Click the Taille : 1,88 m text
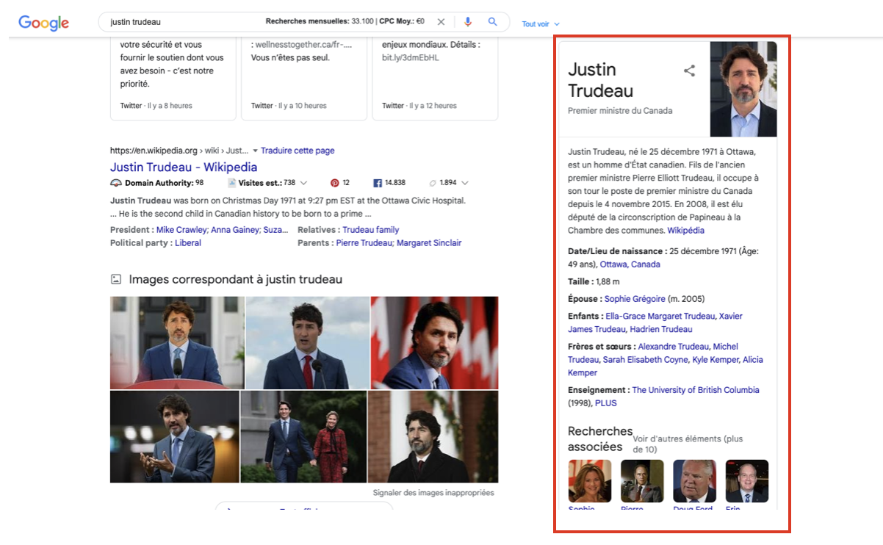 (594, 282)
